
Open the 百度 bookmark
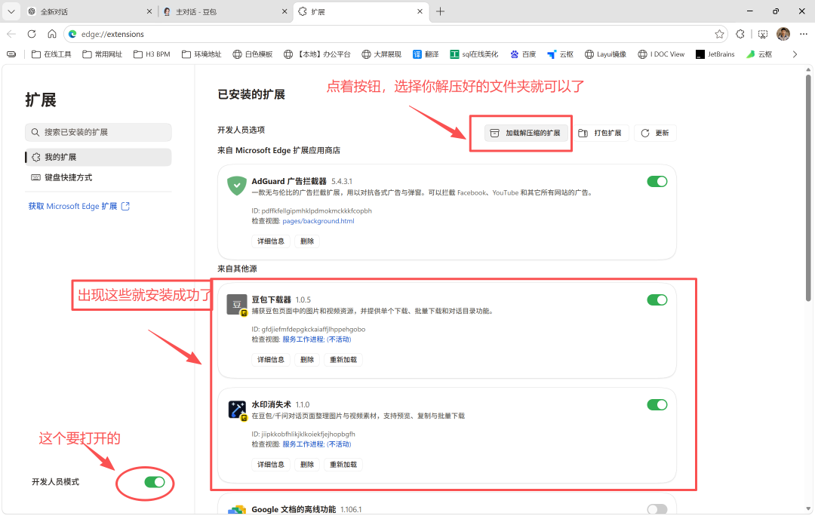(x=523, y=54)
